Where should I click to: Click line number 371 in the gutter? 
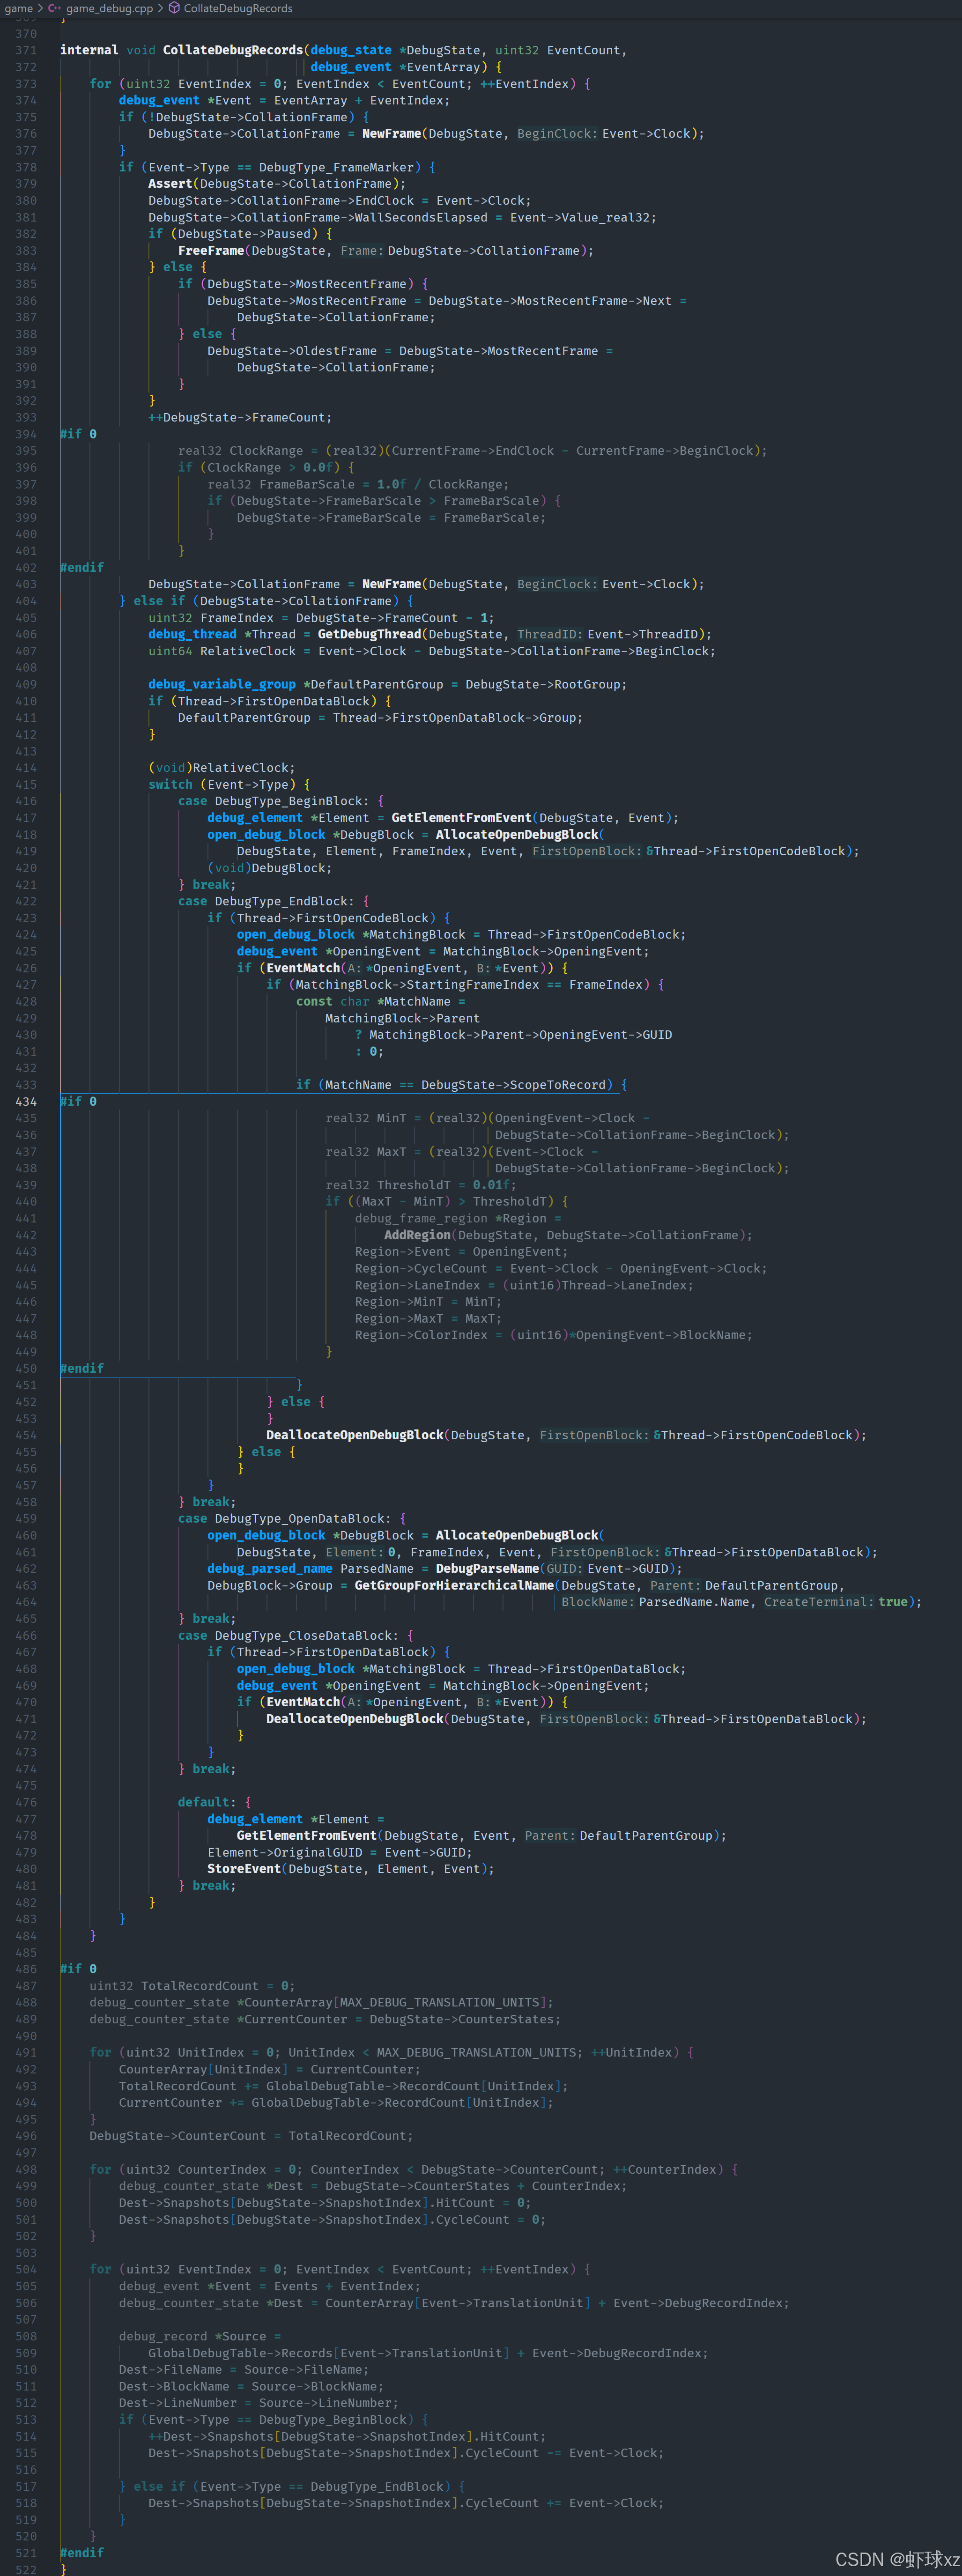[x=26, y=50]
